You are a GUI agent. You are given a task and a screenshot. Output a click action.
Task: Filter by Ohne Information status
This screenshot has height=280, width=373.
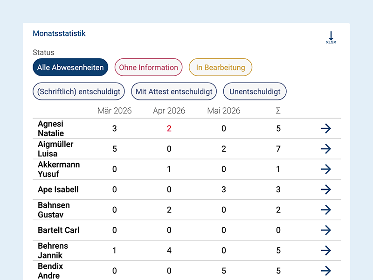[148, 67]
